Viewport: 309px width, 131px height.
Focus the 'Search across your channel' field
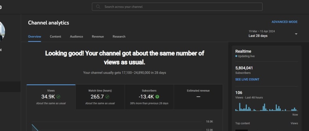pos(177,7)
